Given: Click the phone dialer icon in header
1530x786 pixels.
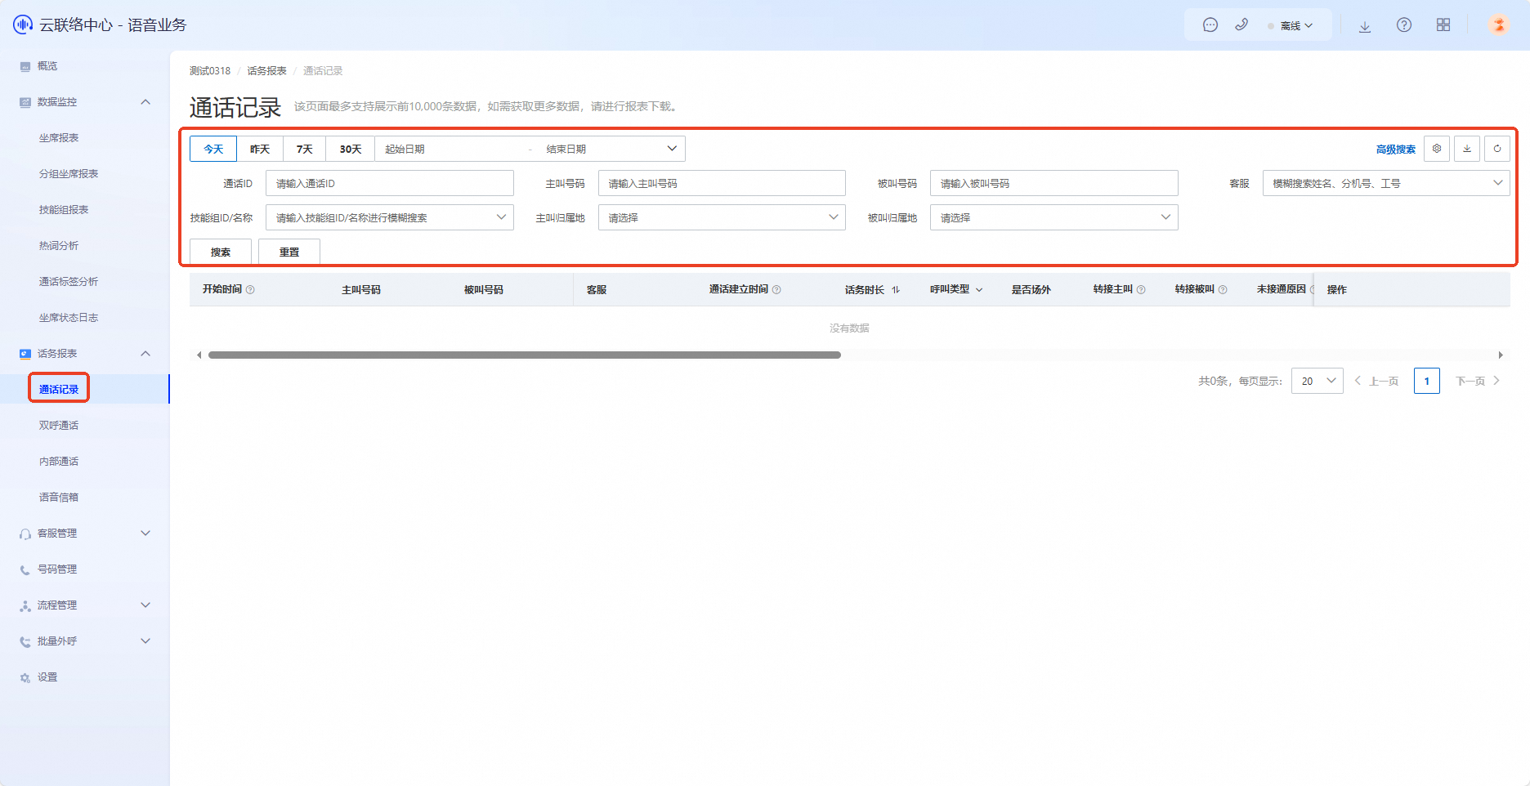Looking at the screenshot, I should point(1241,25).
